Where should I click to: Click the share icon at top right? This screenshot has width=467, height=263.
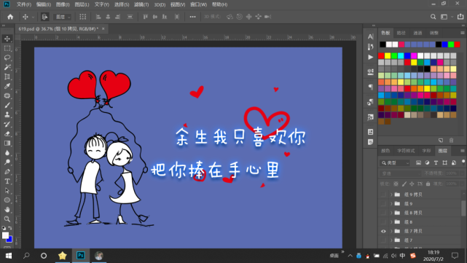tap(460, 17)
